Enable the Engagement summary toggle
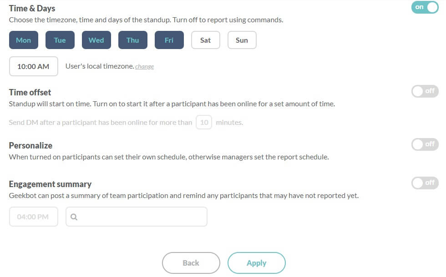 click(425, 183)
